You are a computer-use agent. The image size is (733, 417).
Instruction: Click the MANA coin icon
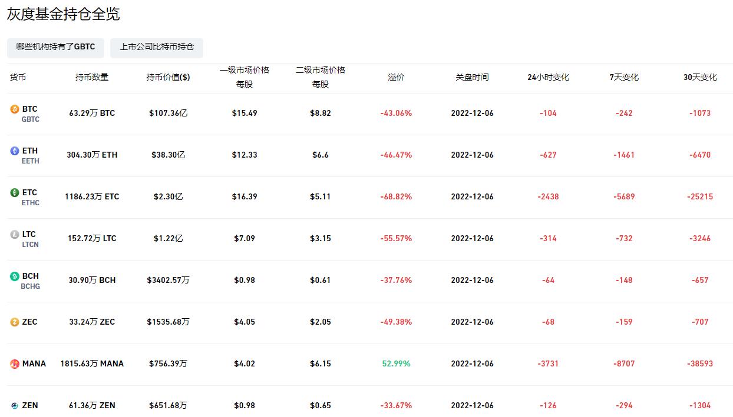(15, 363)
